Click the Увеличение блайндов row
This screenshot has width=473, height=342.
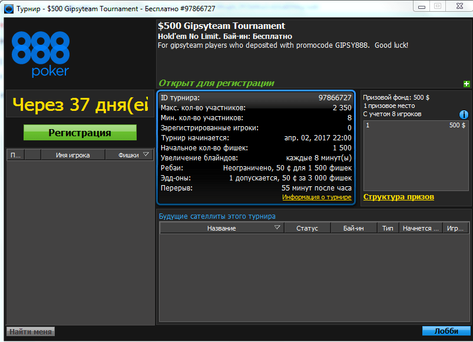coord(256,158)
